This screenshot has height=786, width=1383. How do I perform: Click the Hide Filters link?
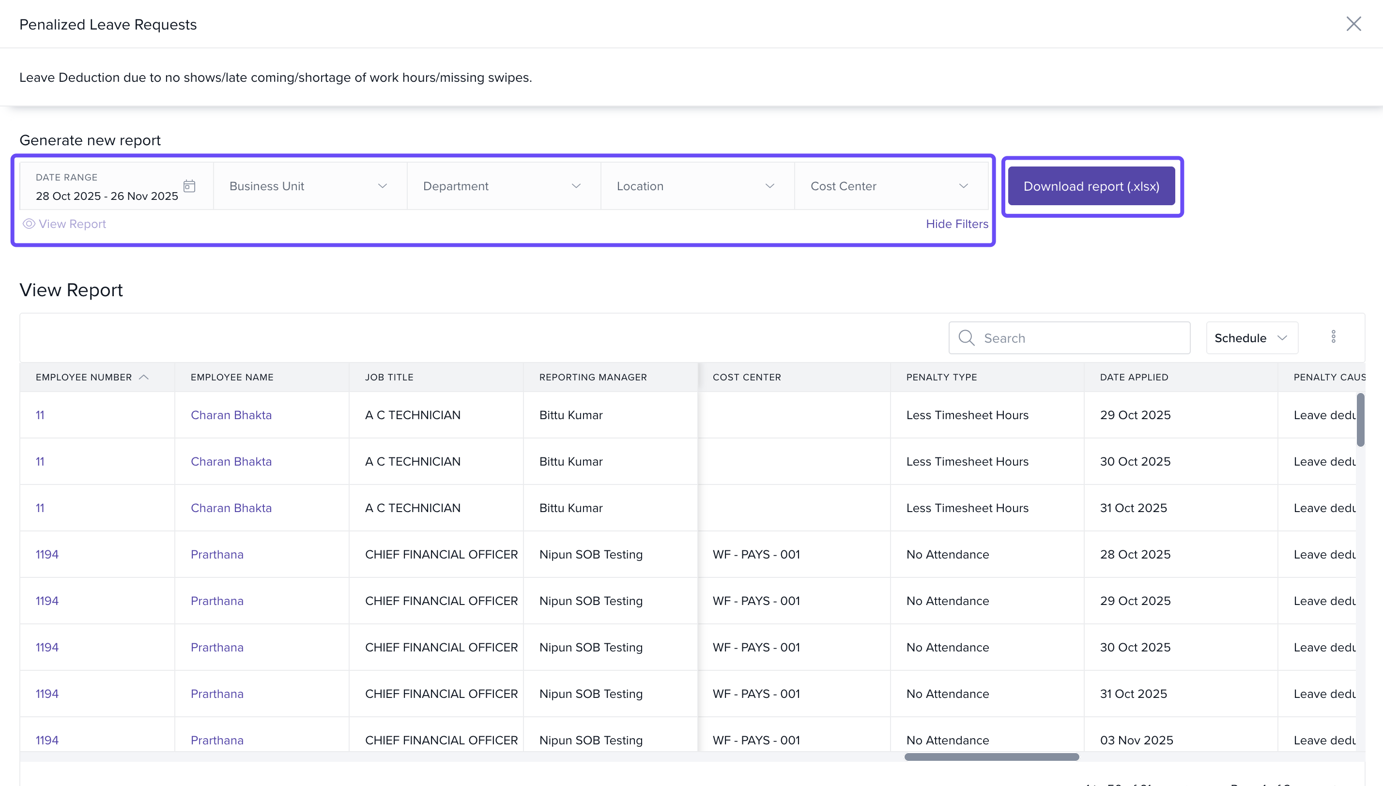956,224
